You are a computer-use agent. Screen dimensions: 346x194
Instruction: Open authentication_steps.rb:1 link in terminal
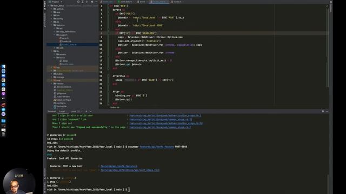165,115
